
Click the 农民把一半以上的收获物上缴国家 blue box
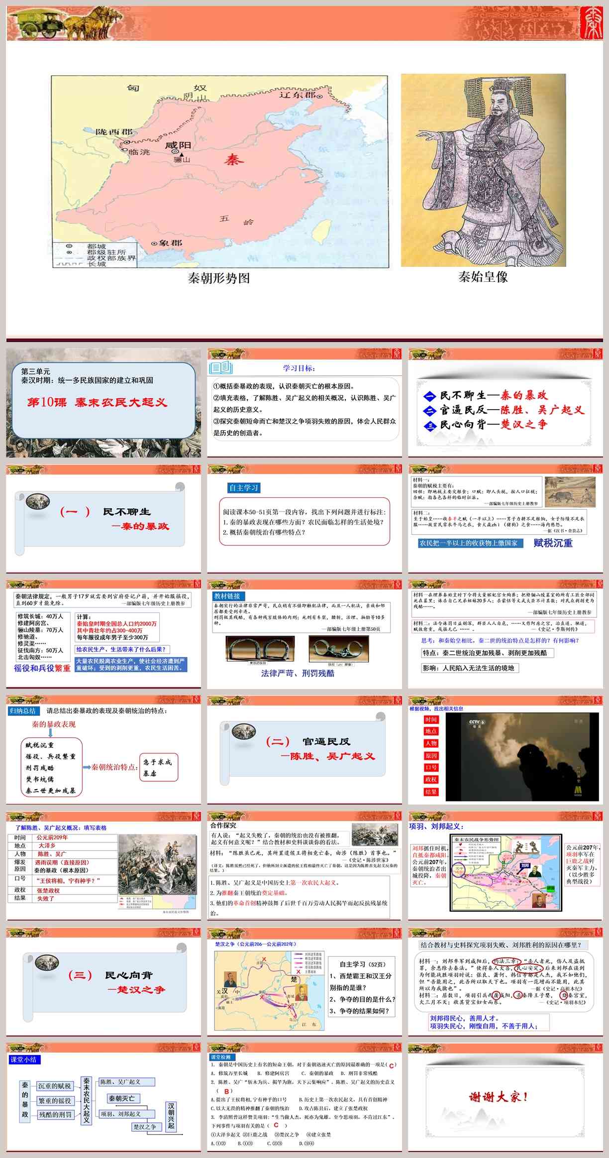(x=470, y=543)
